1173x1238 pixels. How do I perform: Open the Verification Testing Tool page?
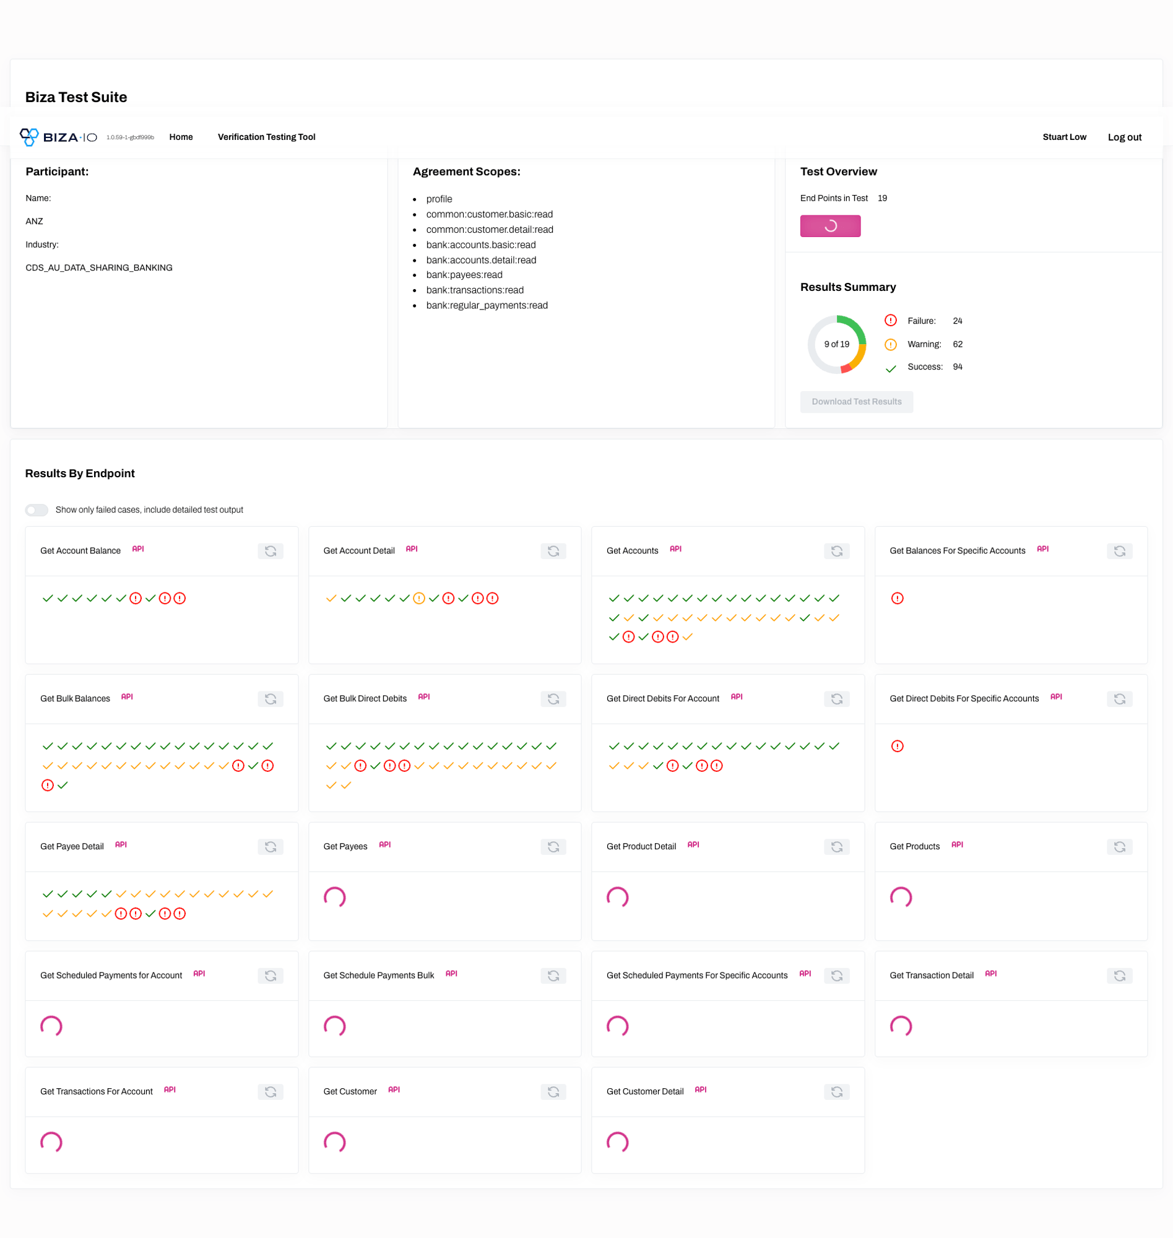[266, 136]
